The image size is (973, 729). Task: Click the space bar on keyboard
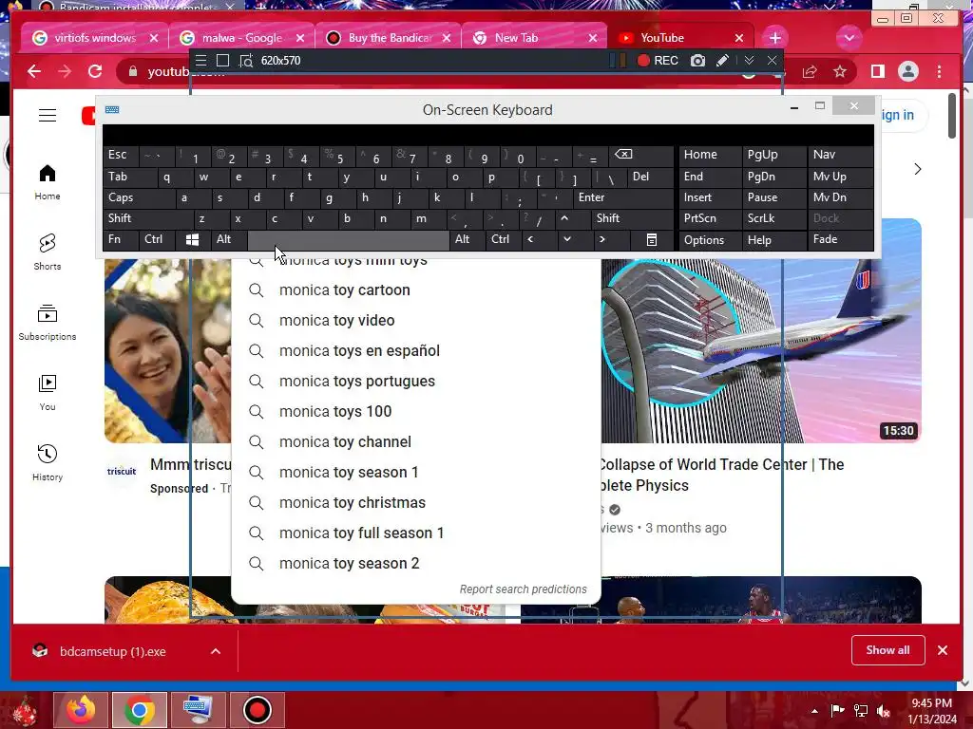[348, 239]
